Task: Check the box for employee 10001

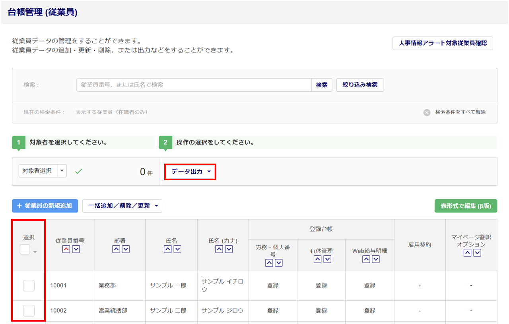Action: click(29, 285)
